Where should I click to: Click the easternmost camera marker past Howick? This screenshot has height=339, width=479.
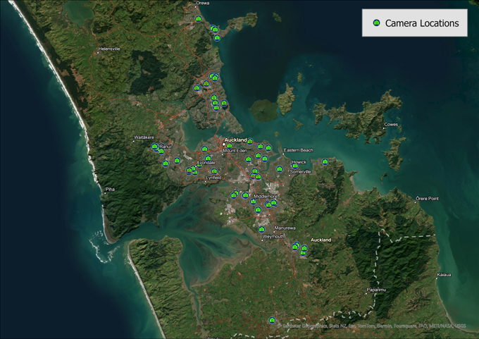325,162
